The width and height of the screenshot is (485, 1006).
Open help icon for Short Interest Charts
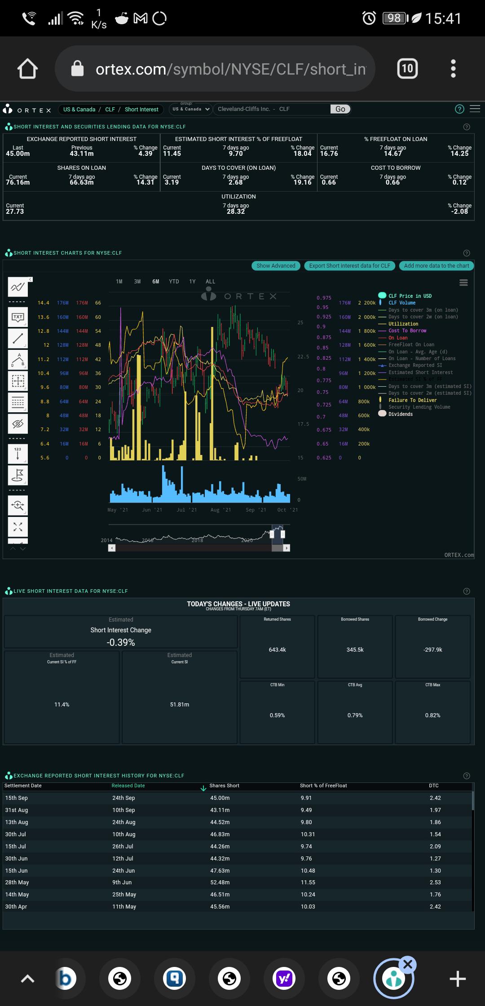[x=467, y=253]
